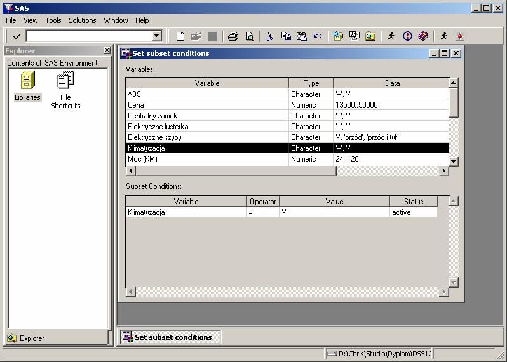This screenshot has width=507, height=362.
Task: Click the Undo arrow icon
Action: pos(318,36)
